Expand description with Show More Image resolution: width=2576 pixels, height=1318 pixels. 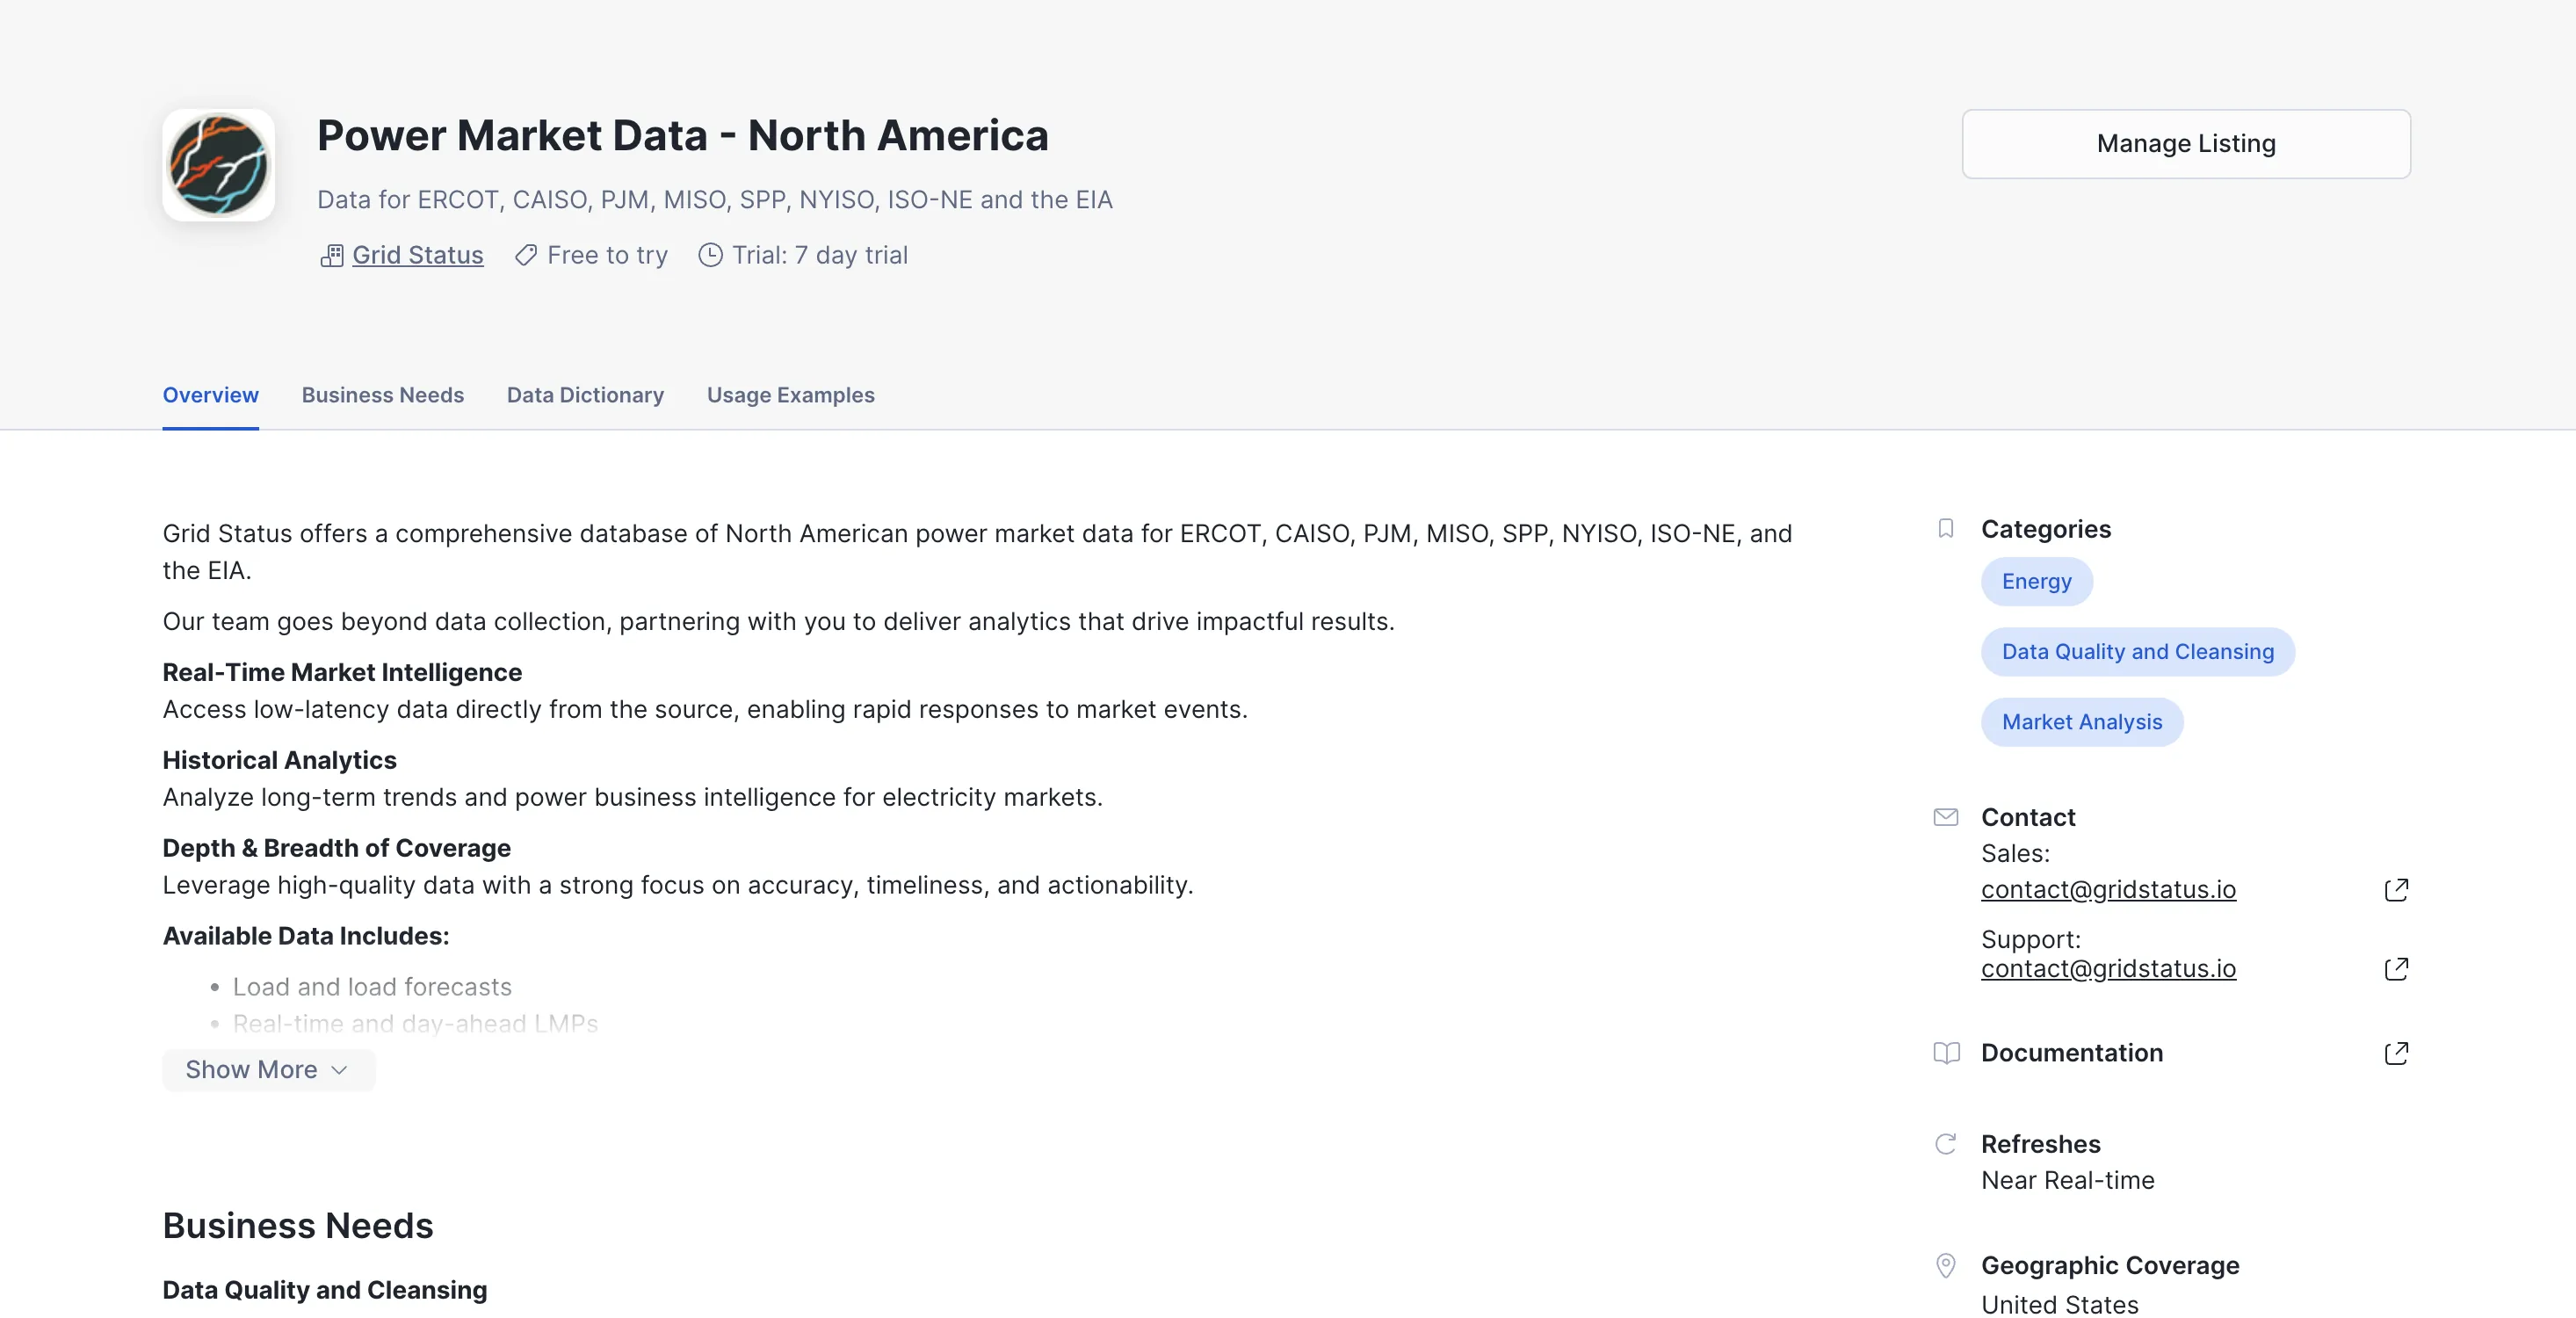268,1070
